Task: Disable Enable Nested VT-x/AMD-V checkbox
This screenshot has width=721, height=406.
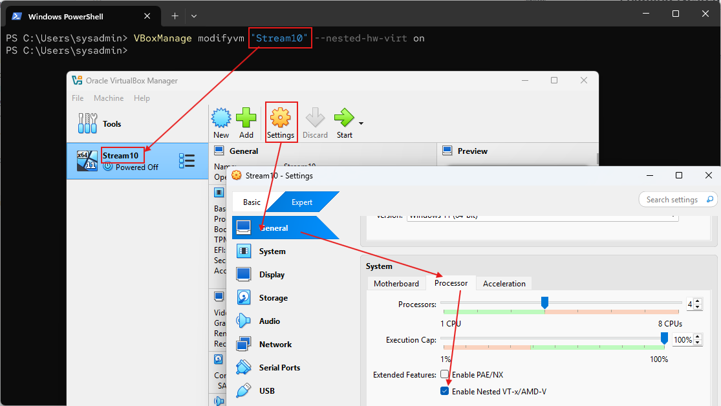Action: 444,391
